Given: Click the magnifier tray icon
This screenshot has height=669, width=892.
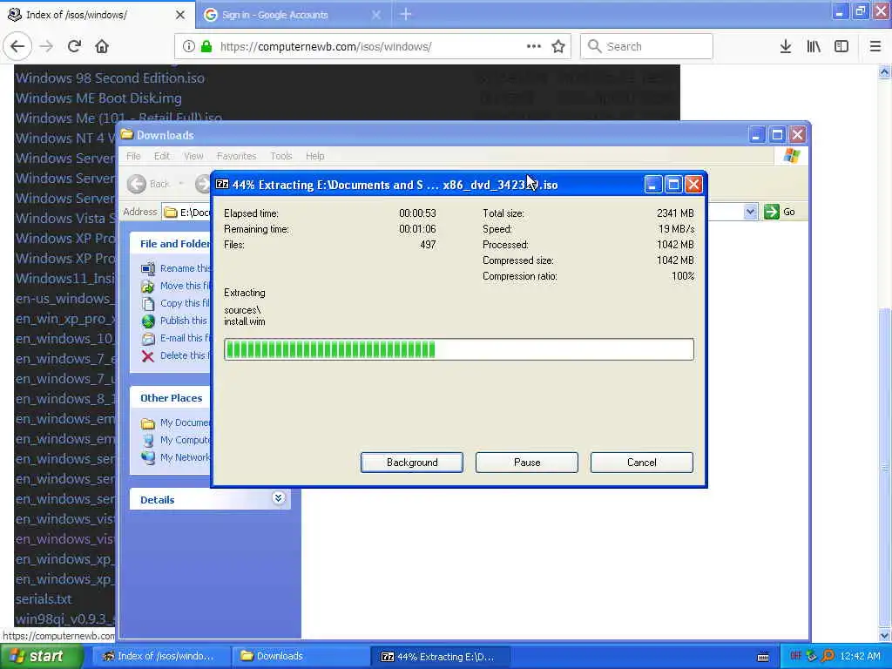Looking at the screenshot, I should (828, 656).
